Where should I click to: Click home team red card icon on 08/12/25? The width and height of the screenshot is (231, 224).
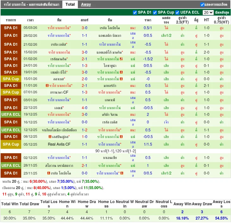click(x=50, y=137)
